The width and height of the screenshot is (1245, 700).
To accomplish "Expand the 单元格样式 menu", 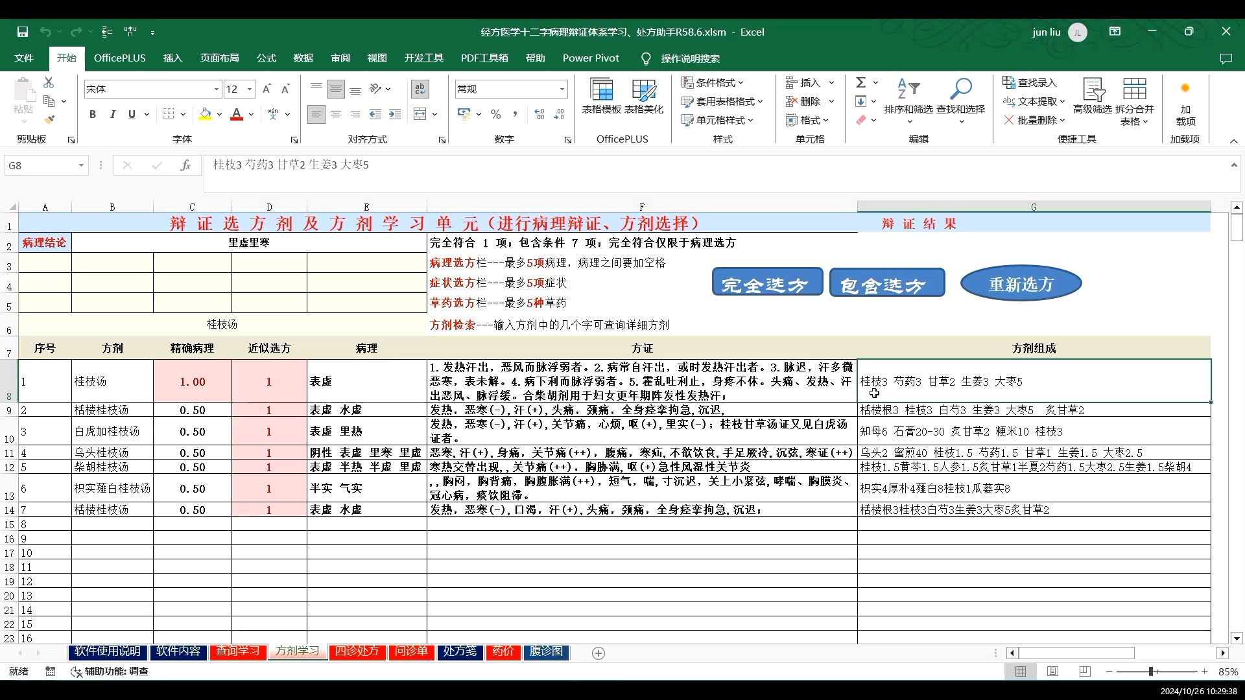I will [x=717, y=121].
